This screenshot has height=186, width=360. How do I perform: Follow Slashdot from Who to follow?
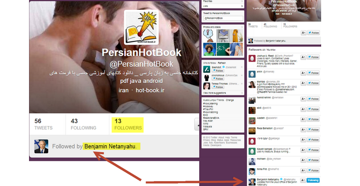click(x=218, y=71)
